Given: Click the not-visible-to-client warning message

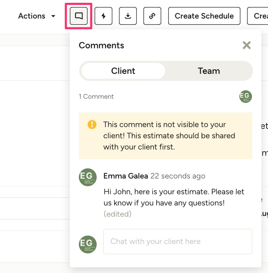Looking at the screenshot, I should click(x=169, y=136).
